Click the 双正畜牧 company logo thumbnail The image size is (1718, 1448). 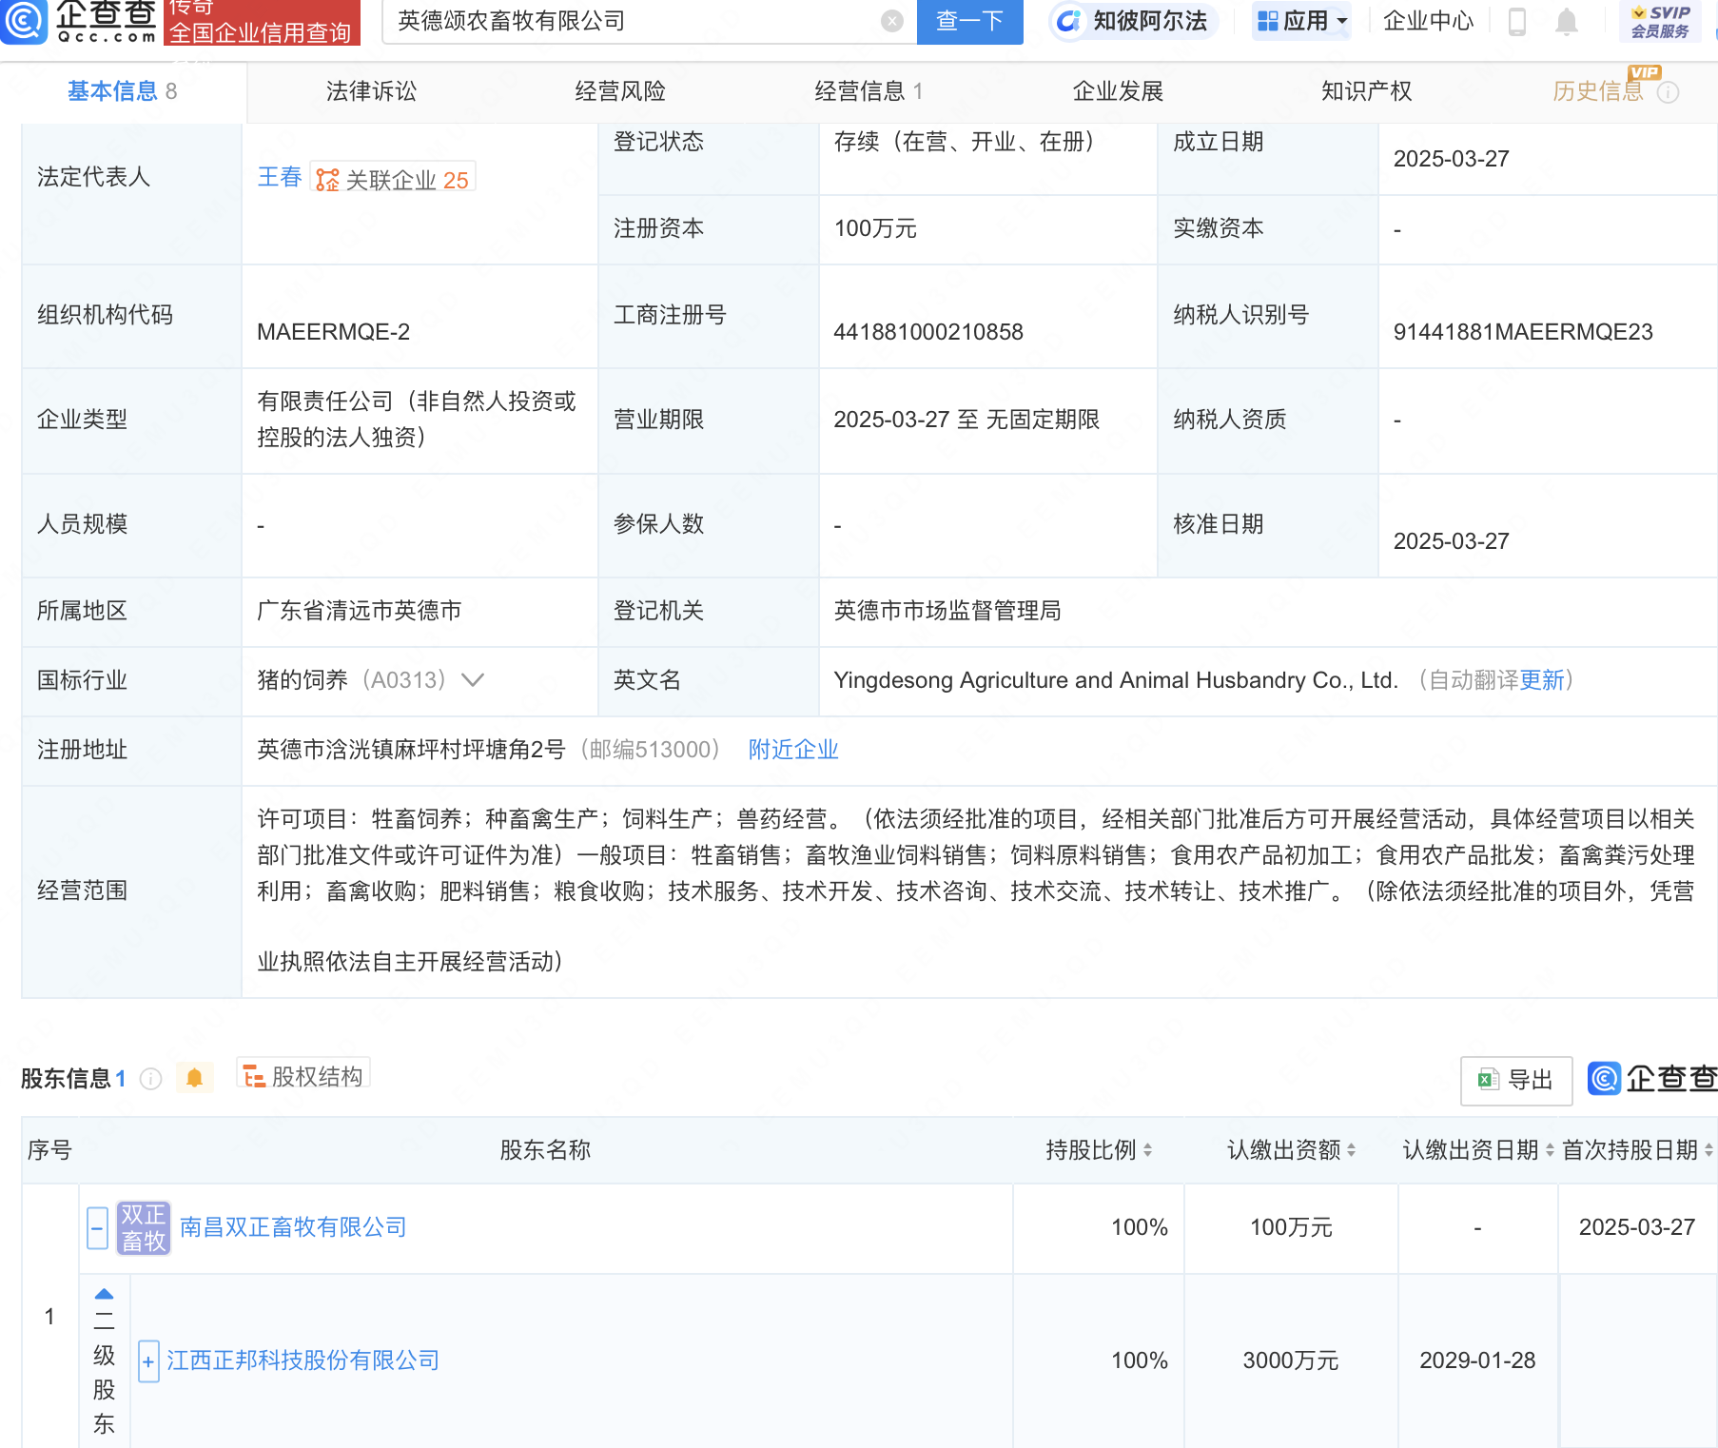pyautogui.click(x=144, y=1227)
